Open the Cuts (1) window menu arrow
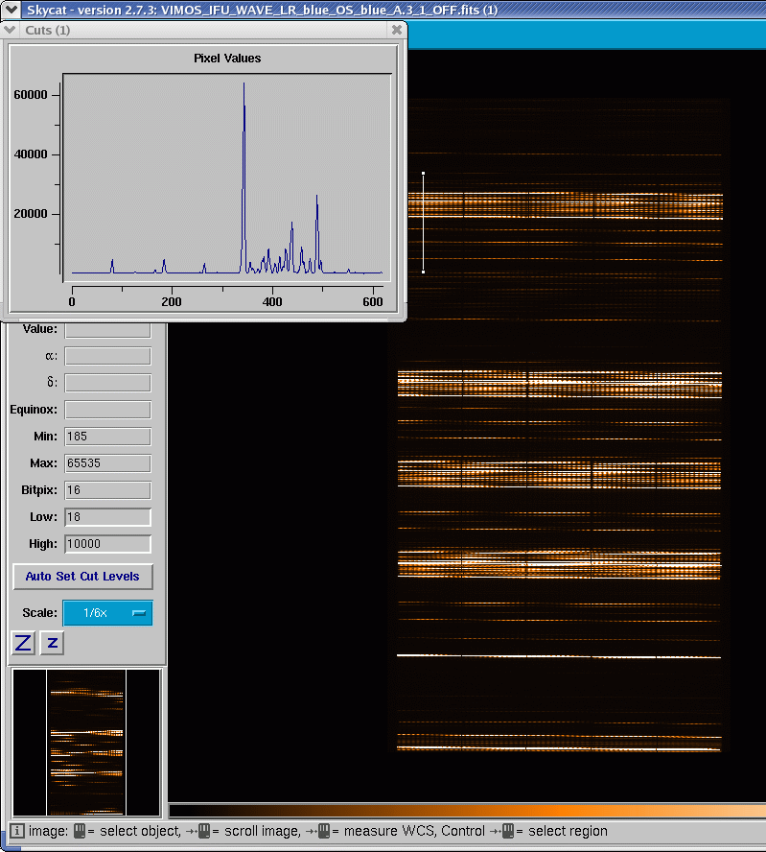Image resolution: width=766 pixels, height=852 pixels. 11,30
